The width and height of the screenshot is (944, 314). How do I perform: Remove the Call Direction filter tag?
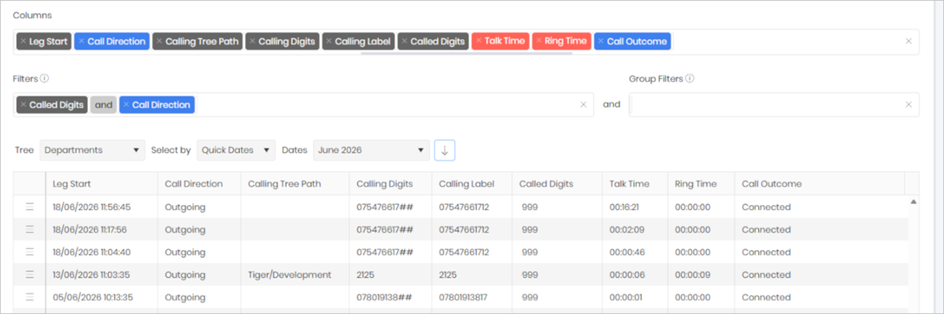click(x=126, y=105)
